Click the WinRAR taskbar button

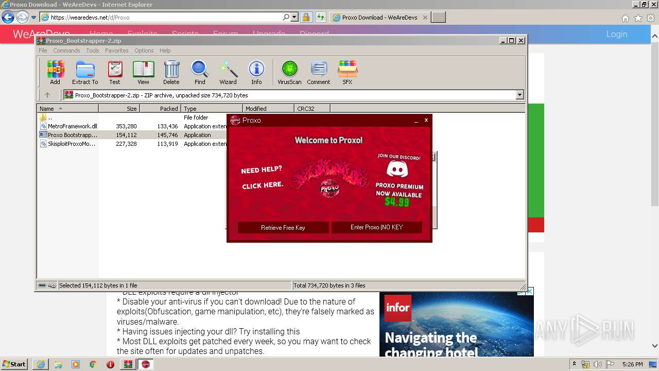coord(128,364)
